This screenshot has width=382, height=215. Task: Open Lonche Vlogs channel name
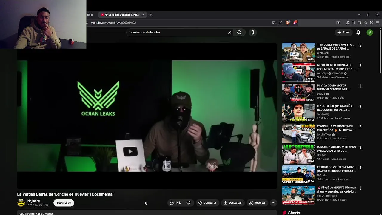click(324, 135)
